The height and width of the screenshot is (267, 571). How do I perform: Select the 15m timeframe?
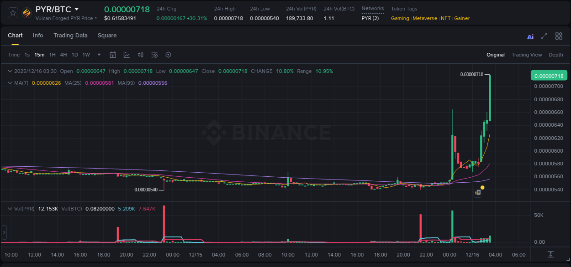coord(39,55)
